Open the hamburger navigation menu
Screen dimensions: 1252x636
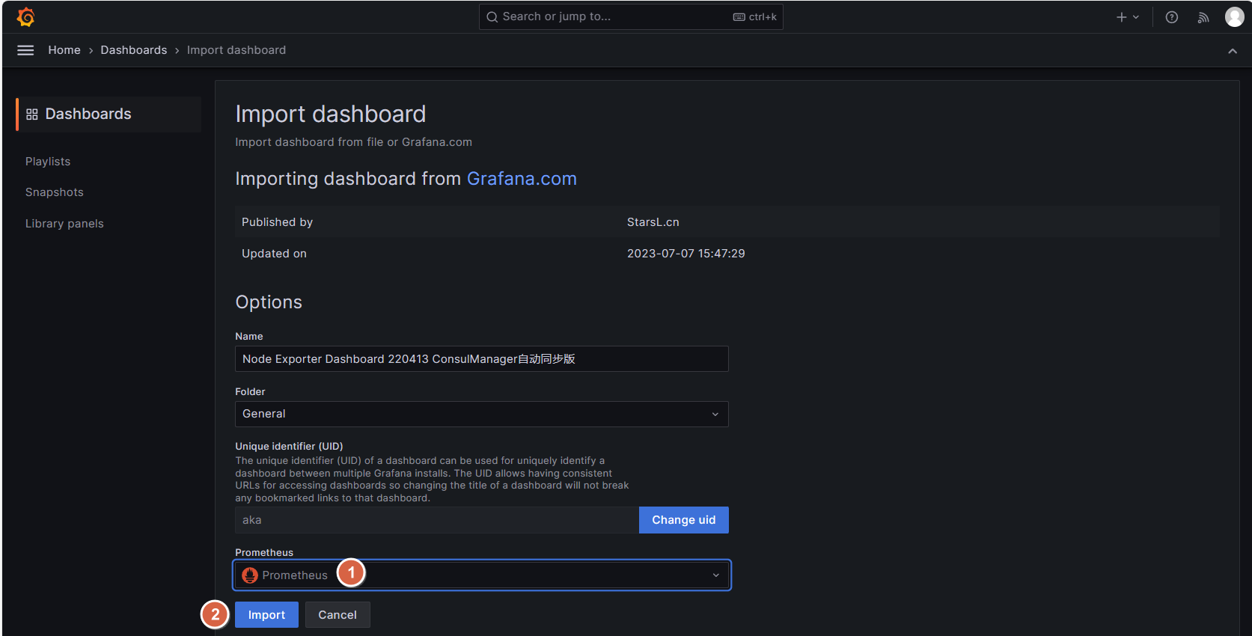[x=25, y=50]
